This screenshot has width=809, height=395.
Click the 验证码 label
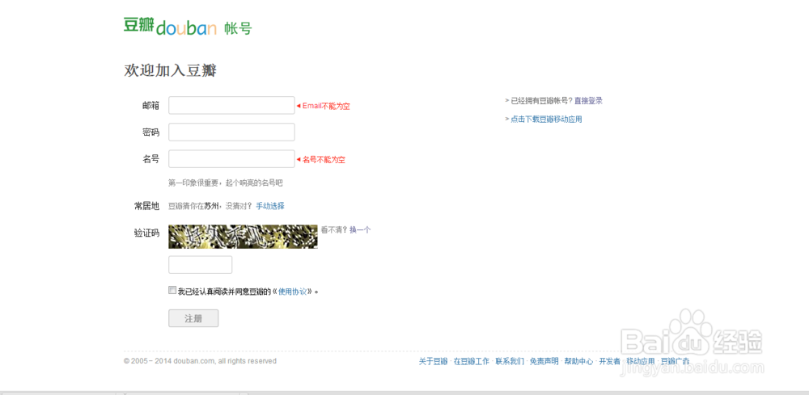pos(147,233)
